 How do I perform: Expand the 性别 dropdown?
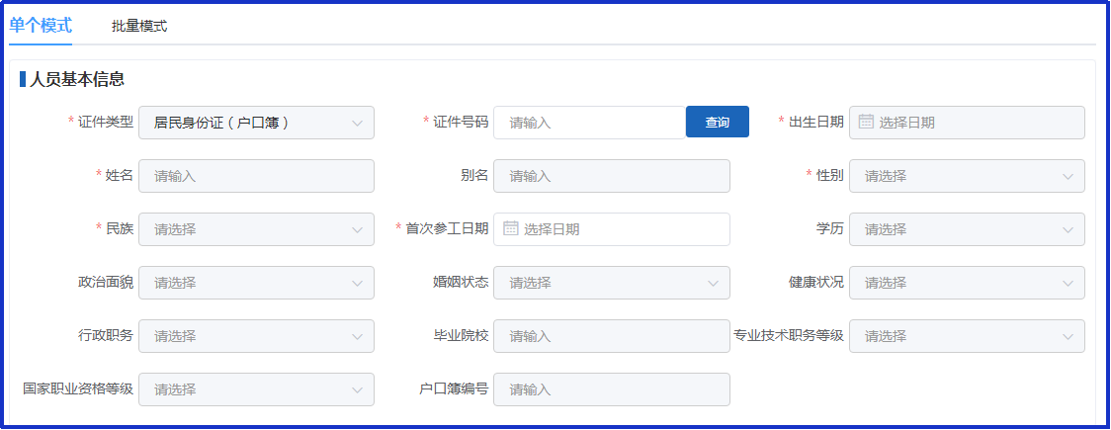(967, 176)
